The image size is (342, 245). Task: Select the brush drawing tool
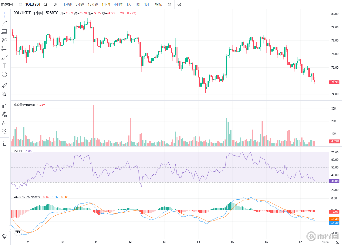tap(4, 57)
